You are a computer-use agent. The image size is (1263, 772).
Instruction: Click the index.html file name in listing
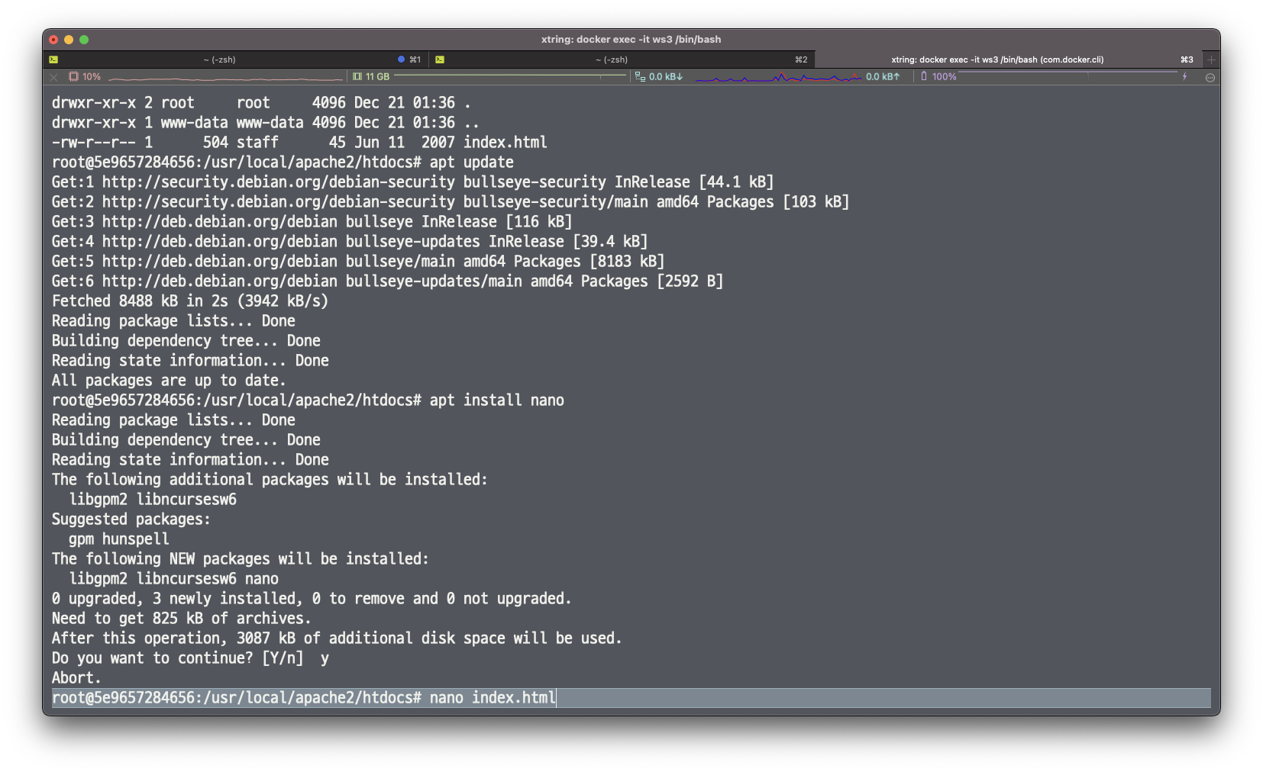[x=505, y=142]
